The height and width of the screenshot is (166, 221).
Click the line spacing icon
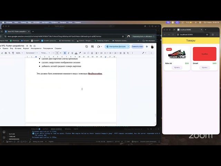coord(101,53)
